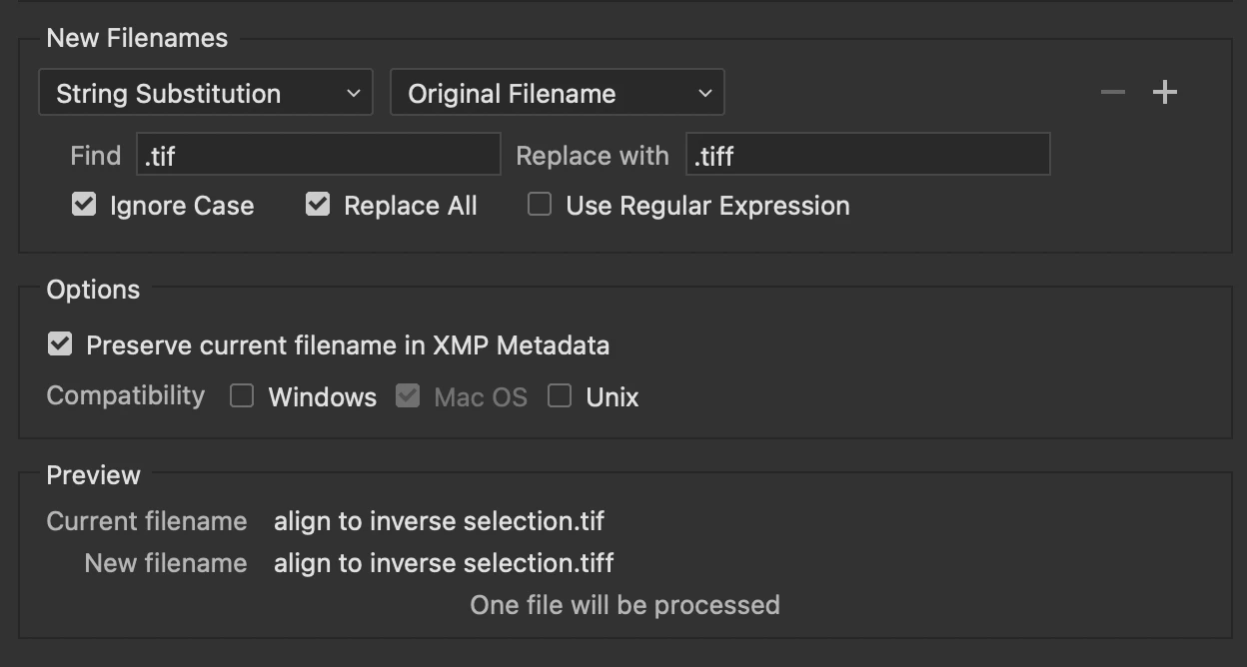The width and height of the screenshot is (1247, 667).
Task: Click the Mac OS compatibility checkbox
Action: (x=408, y=396)
